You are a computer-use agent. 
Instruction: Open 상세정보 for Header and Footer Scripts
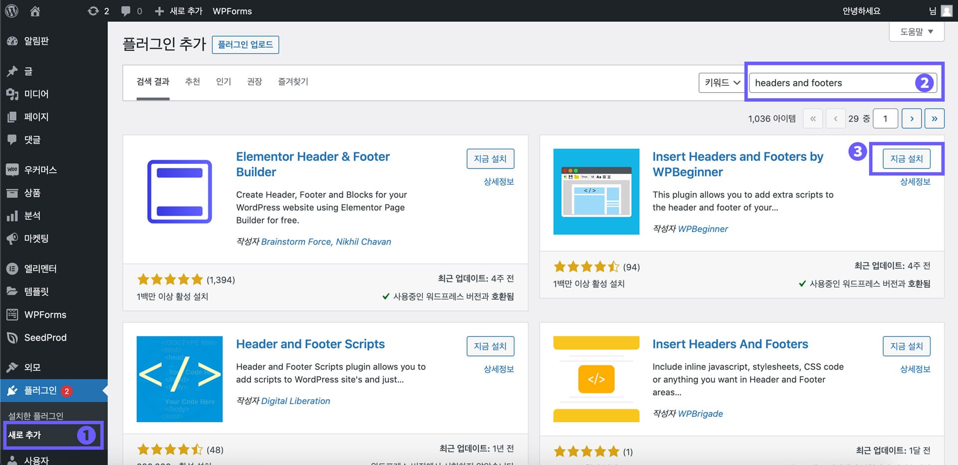[x=498, y=369]
